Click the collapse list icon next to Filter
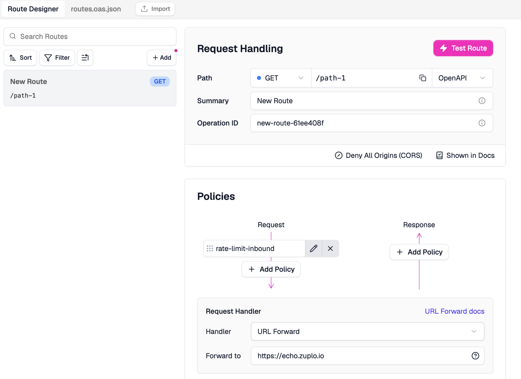The width and height of the screenshot is (521, 379). tap(85, 58)
